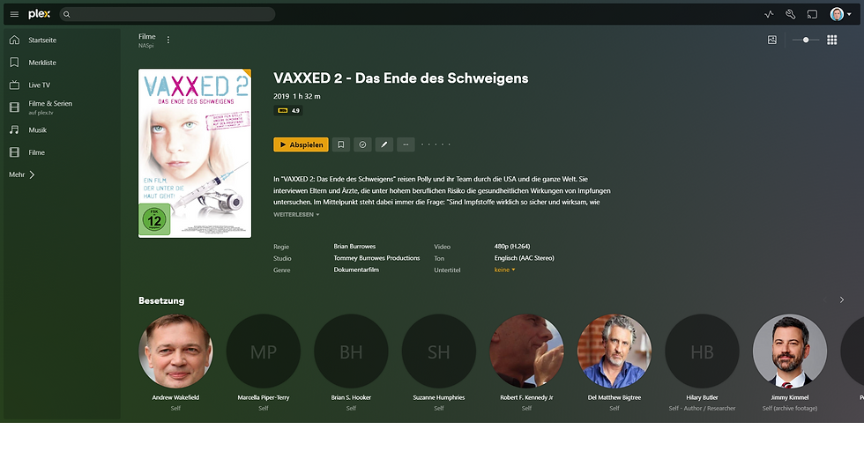Switch to grid view icon
Screen dimensions: 864x451
coord(831,40)
